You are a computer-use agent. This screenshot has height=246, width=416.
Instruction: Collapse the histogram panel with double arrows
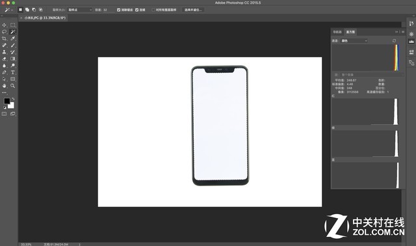click(396, 32)
